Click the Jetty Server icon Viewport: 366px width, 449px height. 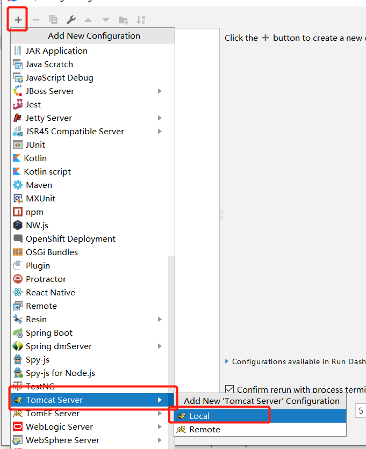[x=18, y=118]
